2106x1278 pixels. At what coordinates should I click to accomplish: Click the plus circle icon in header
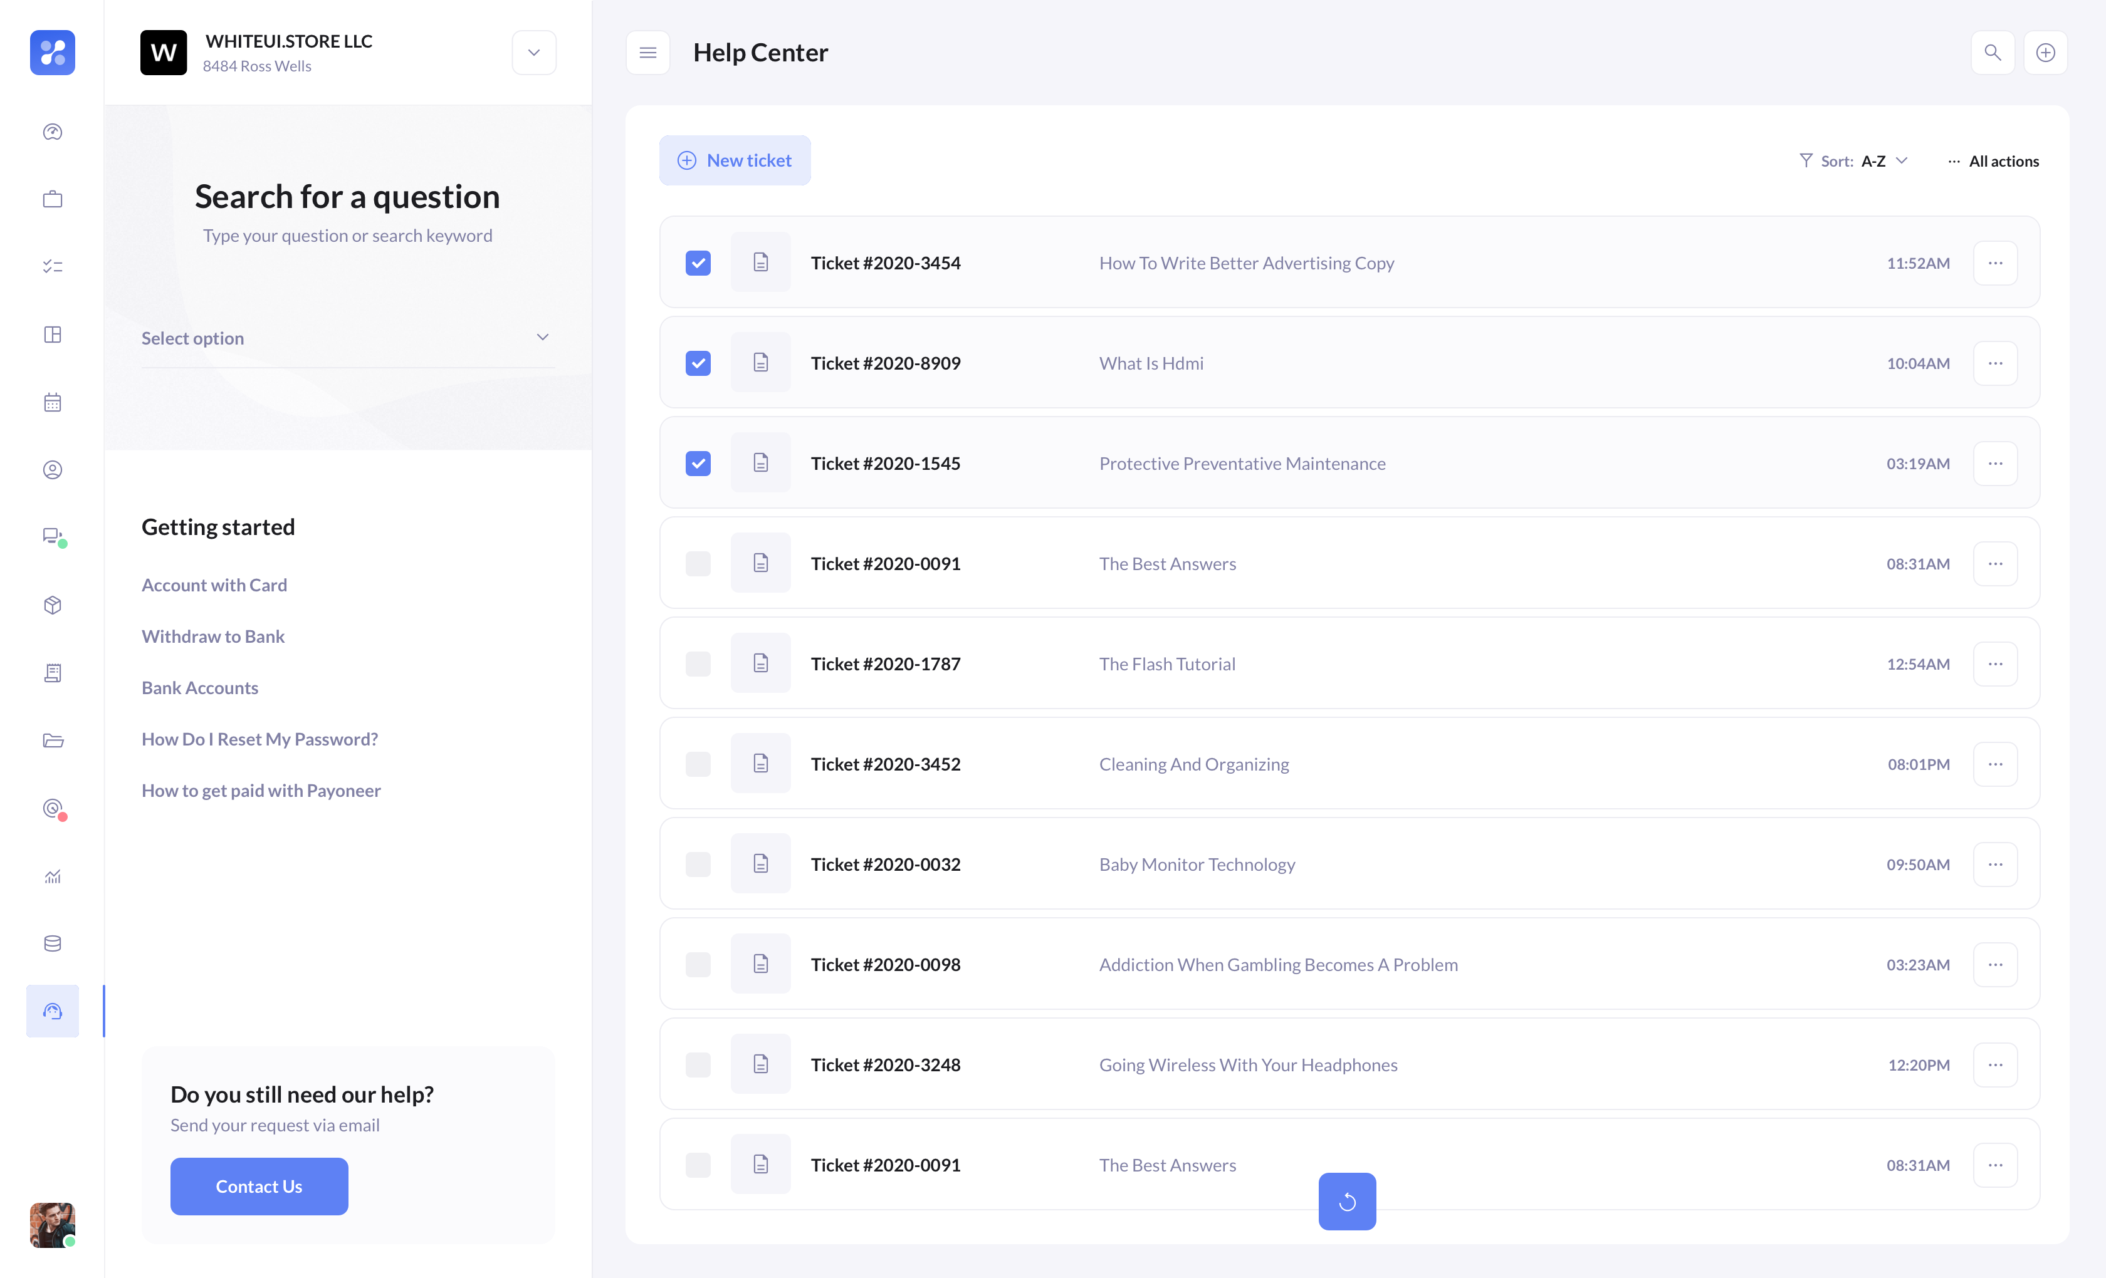(x=2045, y=53)
